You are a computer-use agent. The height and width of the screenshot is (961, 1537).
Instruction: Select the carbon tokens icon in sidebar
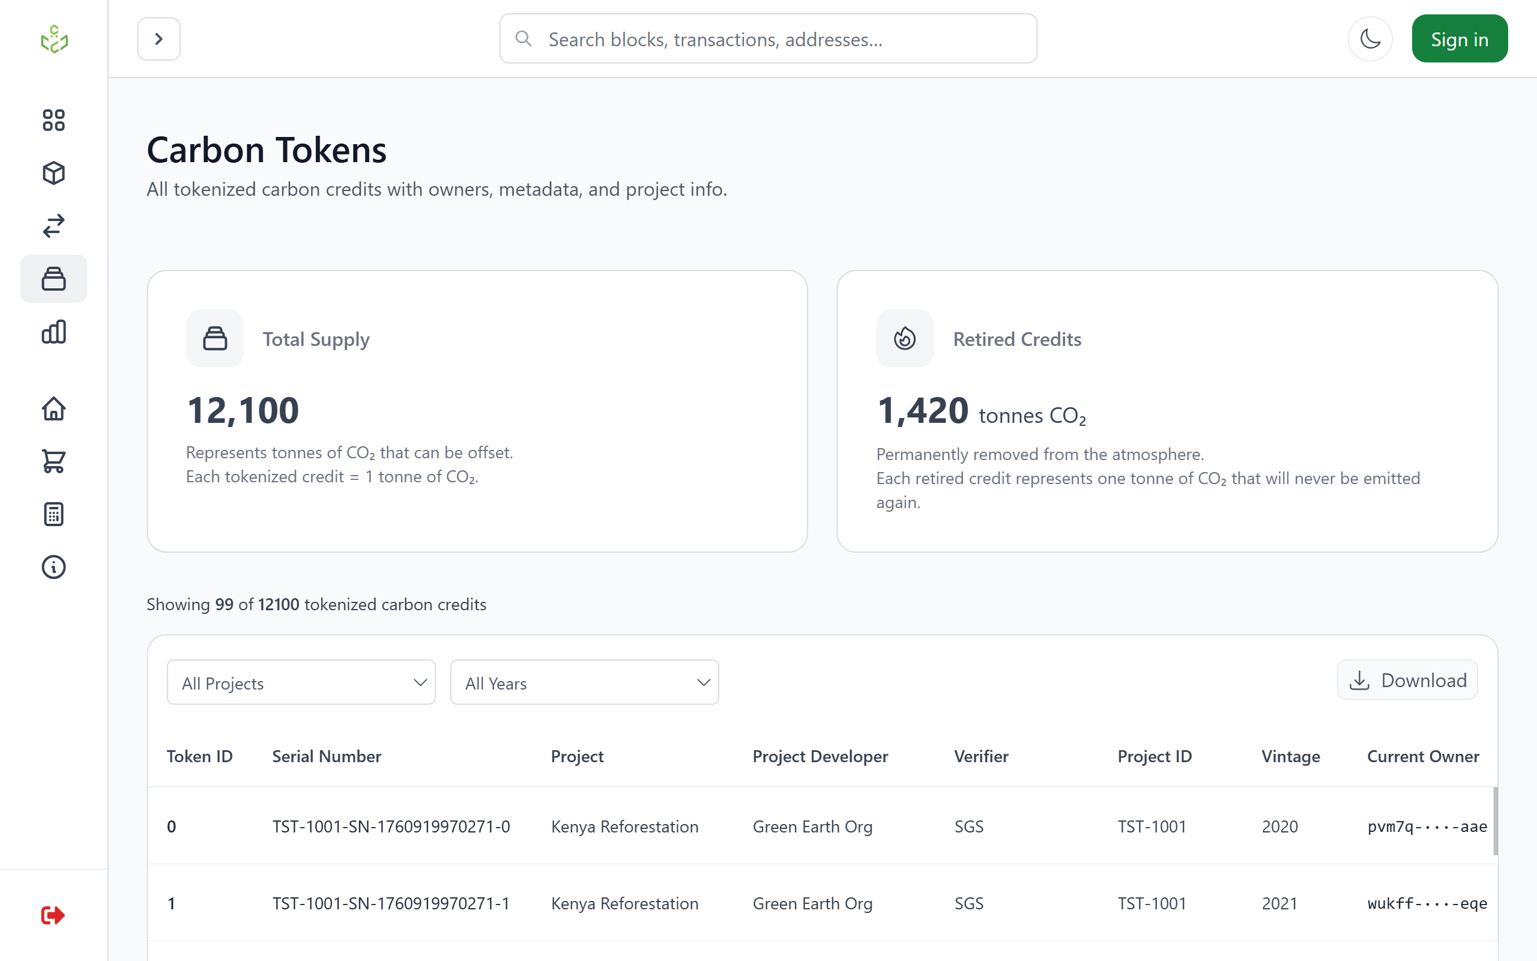(x=53, y=279)
